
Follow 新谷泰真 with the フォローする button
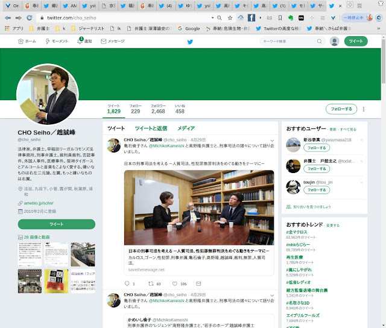click(x=317, y=148)
